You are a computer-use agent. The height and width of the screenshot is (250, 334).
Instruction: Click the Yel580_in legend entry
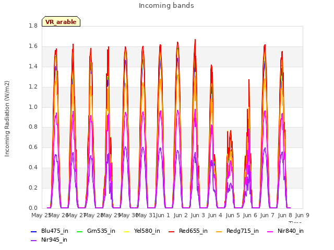click(x=142, y=231)
